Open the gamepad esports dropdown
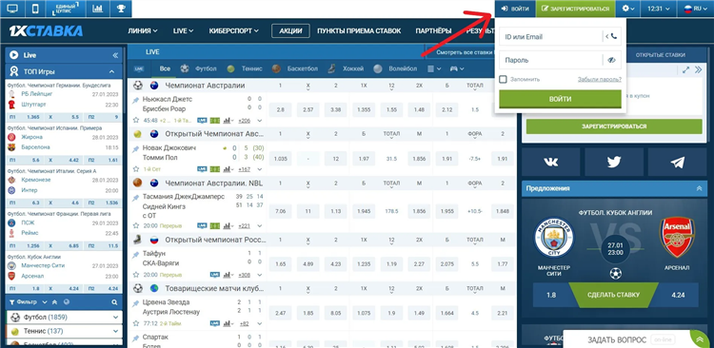 [457, 68]
